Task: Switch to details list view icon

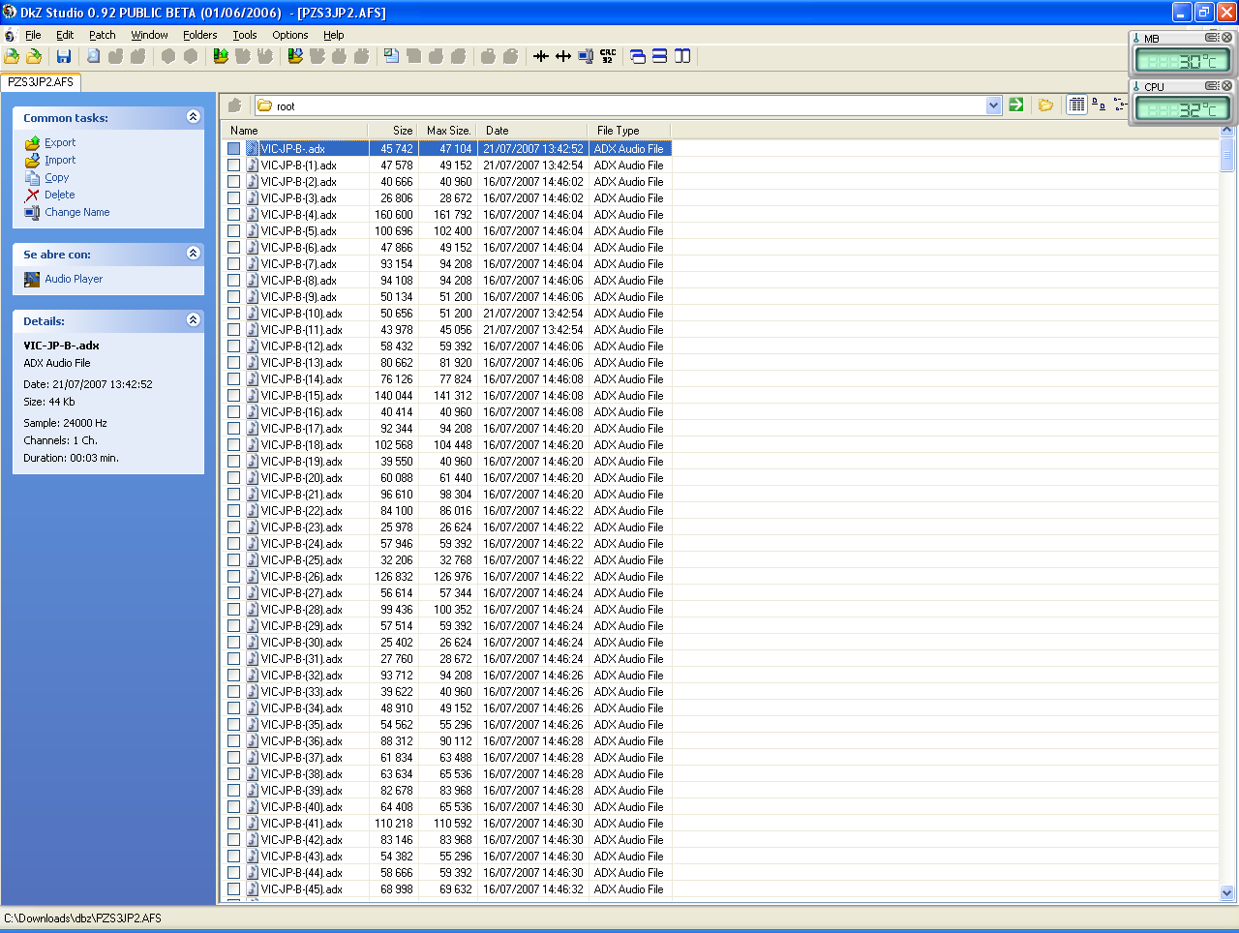Action: coord(1076,105)
